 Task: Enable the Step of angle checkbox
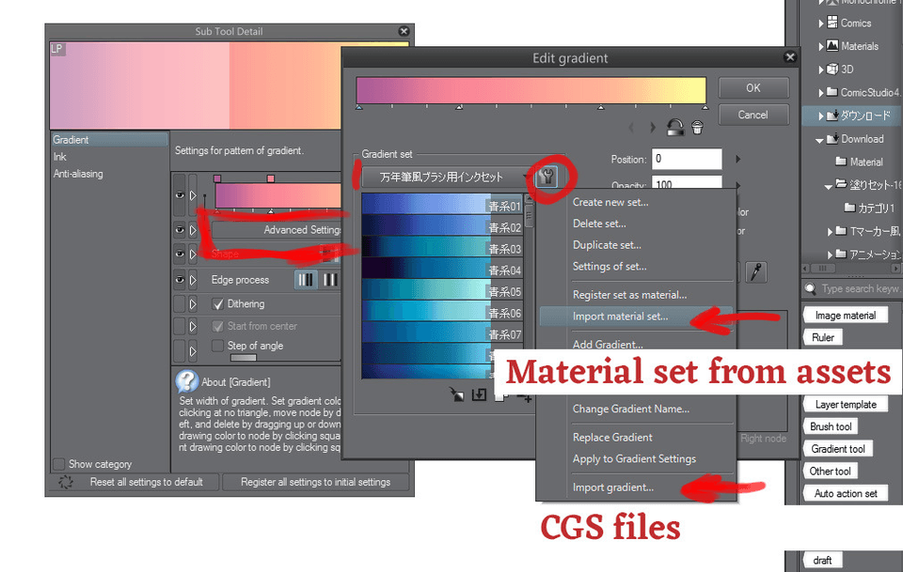pyautogui.click(x=217, y=346)
